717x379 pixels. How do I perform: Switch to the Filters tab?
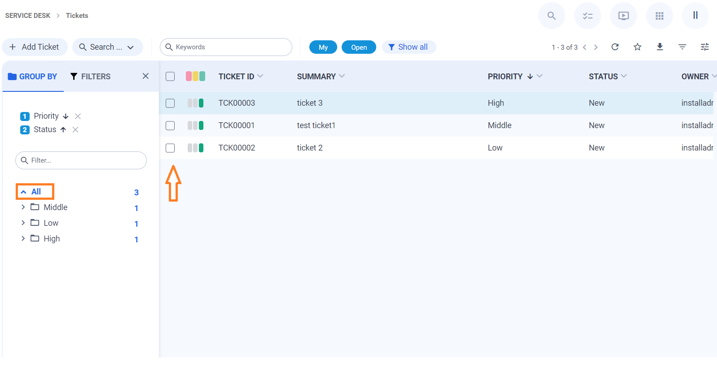click(x=90, y=77)
